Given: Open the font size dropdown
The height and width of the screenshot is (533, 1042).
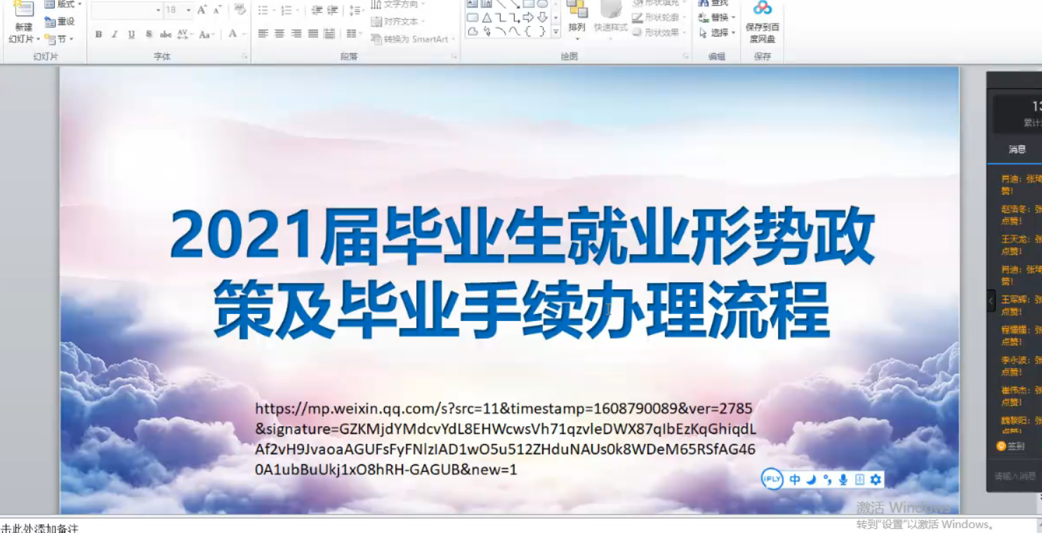Looking at the screenshot, I should (188, 11).
